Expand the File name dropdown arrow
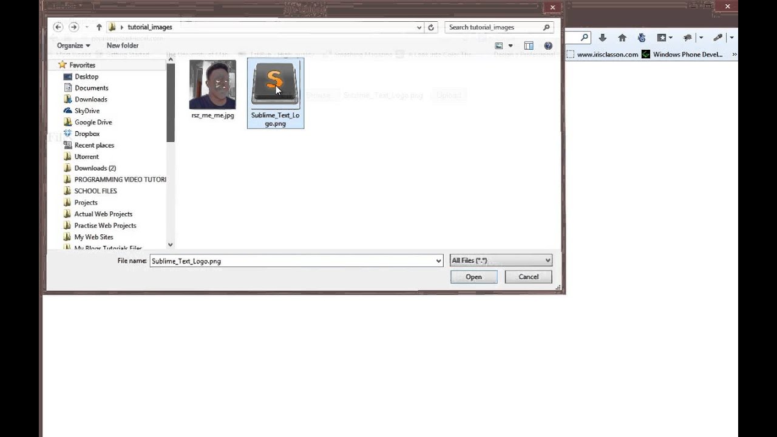 point(438,261)
